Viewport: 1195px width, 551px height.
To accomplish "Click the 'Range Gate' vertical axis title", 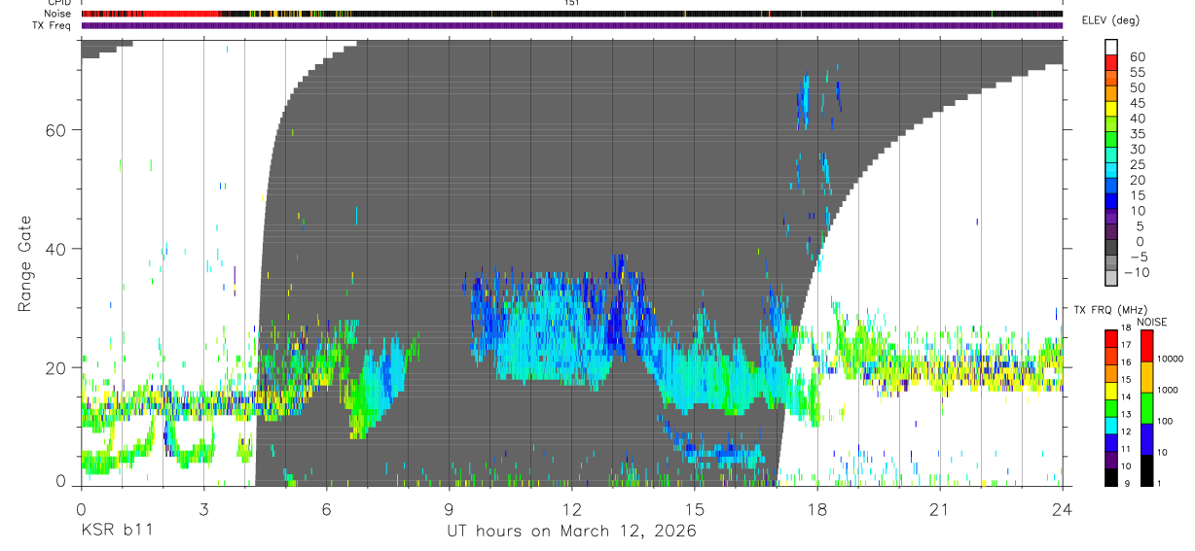I will click(x=25, y=264).
